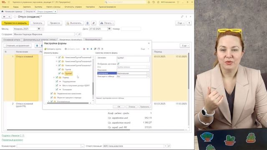Image resolution: width=267 pixels, height=150 pixels.
Task: Click the Комментарий input field
Action: click(x=48, y=146)
